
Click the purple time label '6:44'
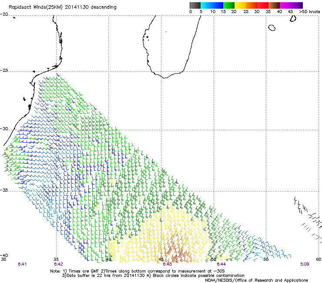tap(221, 264)
